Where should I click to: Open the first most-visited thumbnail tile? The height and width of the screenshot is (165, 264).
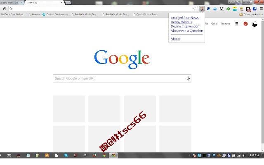[69, 109]
